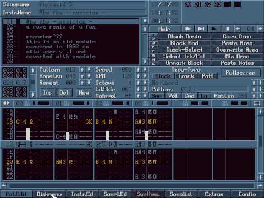Toggle channel 03 indicator in top bar

[218, 4]
